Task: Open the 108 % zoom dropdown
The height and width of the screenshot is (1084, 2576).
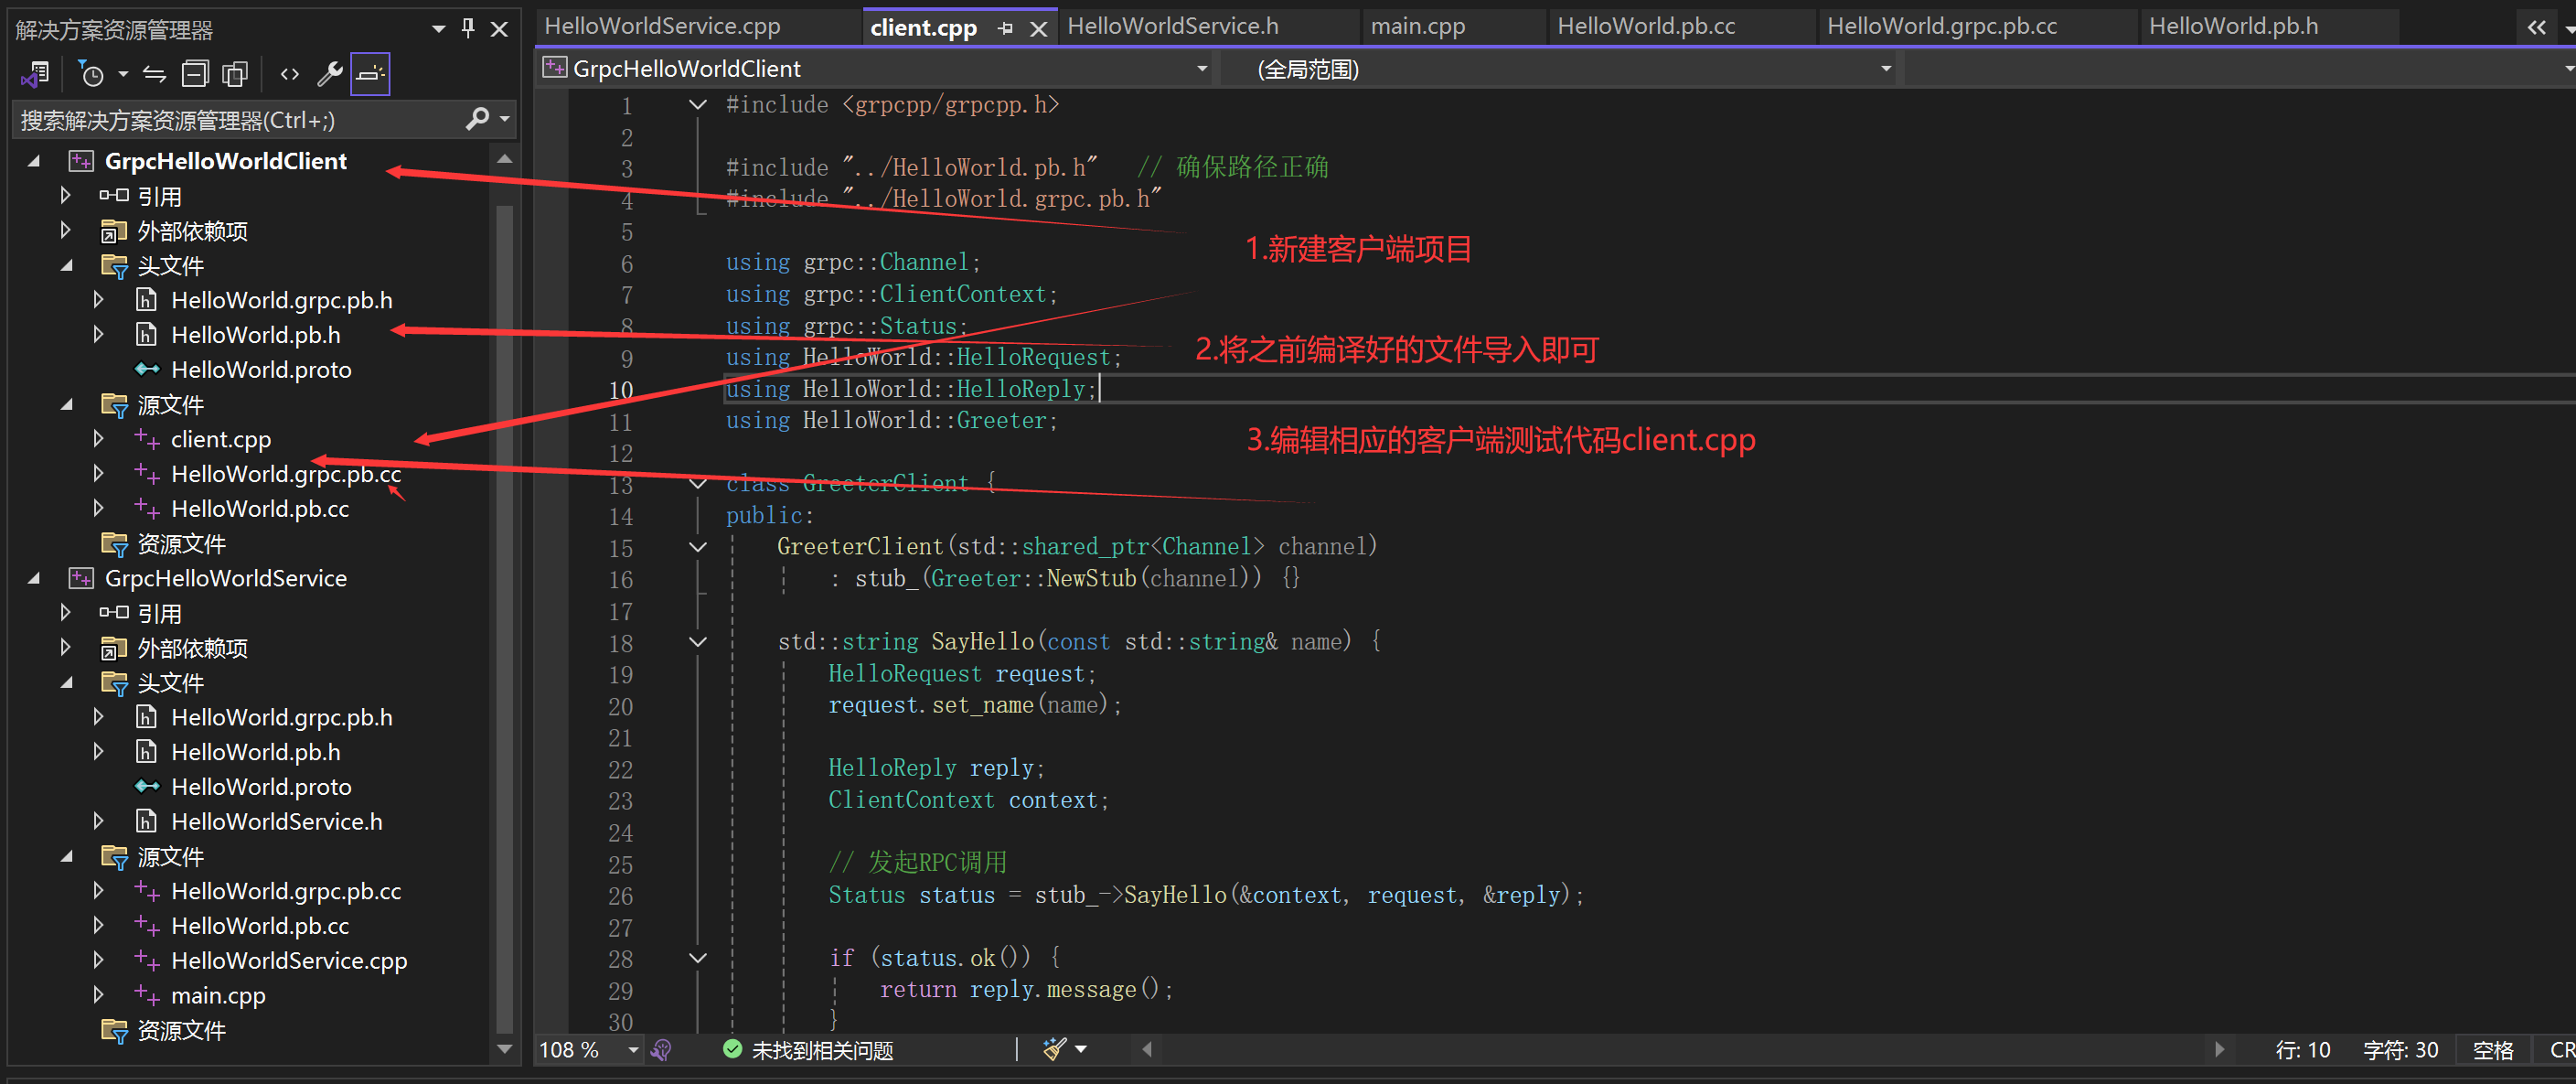Action: point(633,1049)
